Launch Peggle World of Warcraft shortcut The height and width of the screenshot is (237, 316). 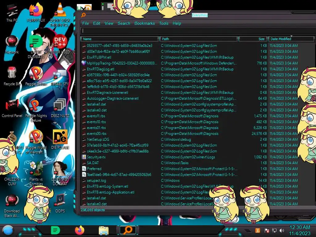(36, 142)
